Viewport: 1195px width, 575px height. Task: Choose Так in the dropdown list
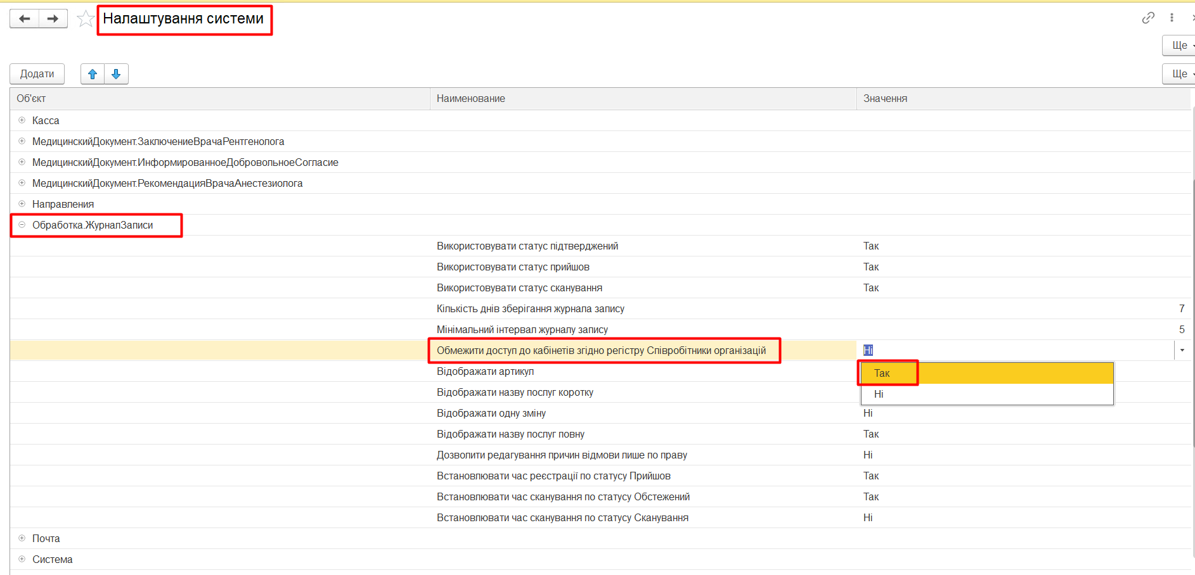[882, 374]
